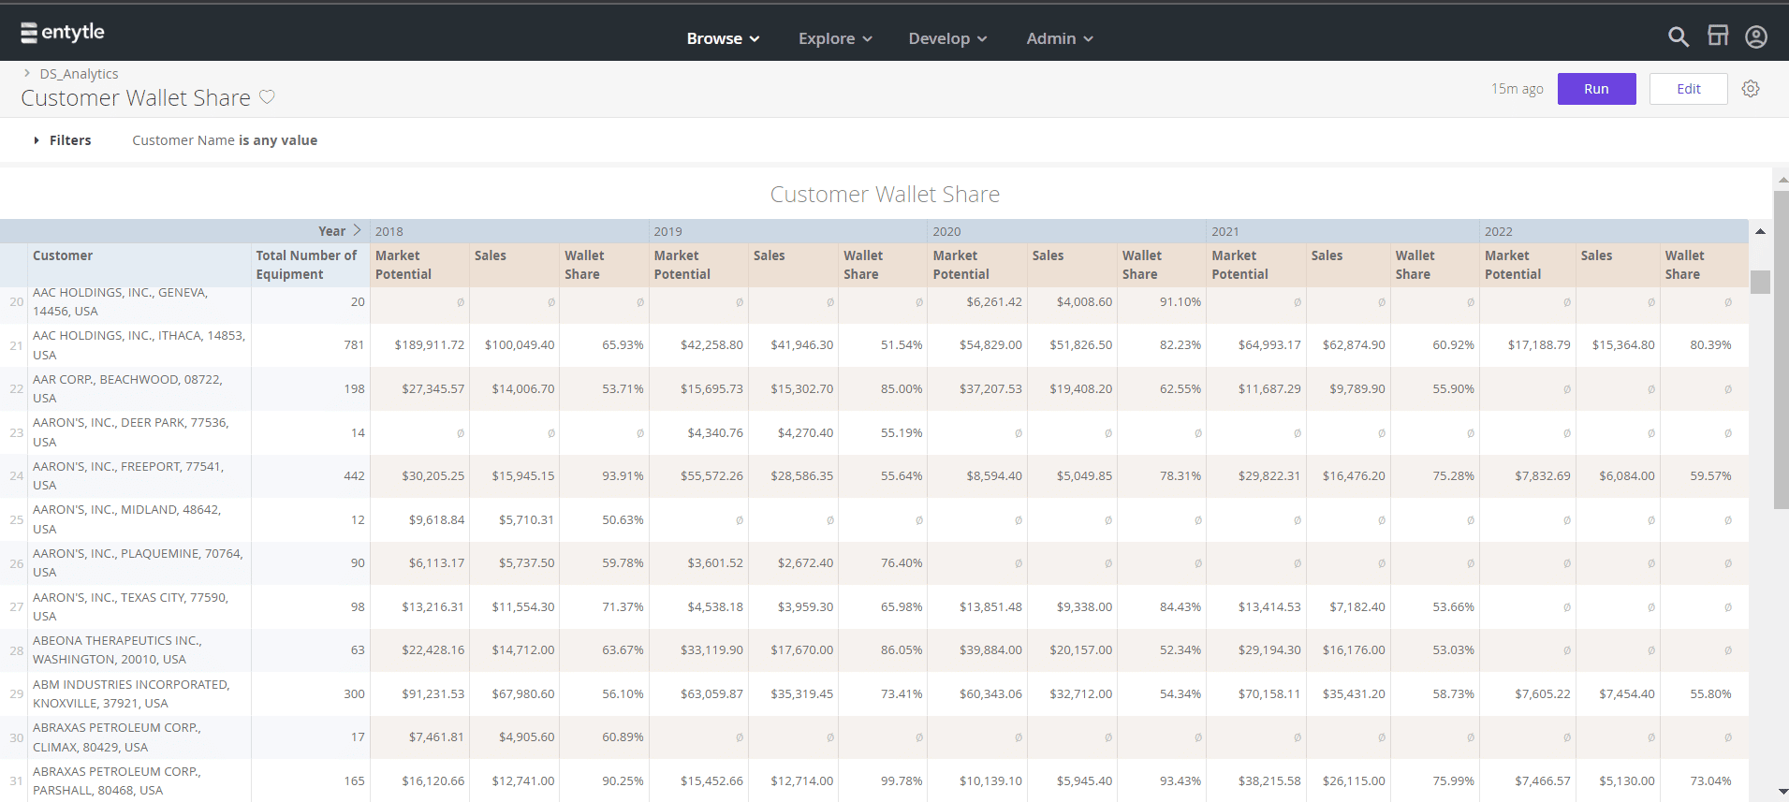Select the 2022 year header
Image resolution: width=1789 pixels, height=802 pixels.
[1499, 231]
